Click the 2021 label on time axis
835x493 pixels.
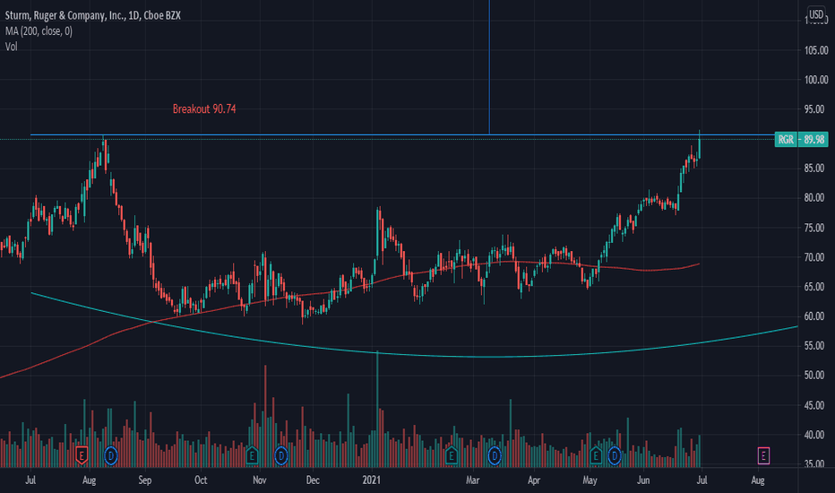pyautogui.click(x=372, y=480)
